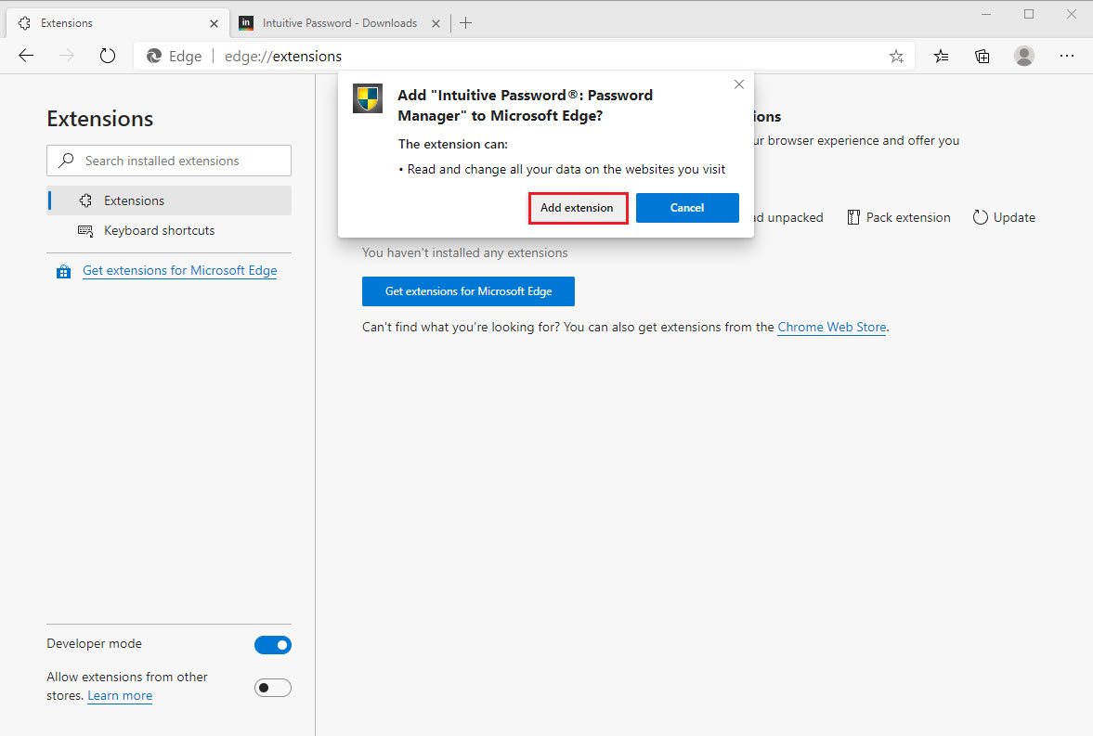The height and width of the screenshot is (736, 1093).
Task: Open a new tab with plus icon
Action: (465, 23)
